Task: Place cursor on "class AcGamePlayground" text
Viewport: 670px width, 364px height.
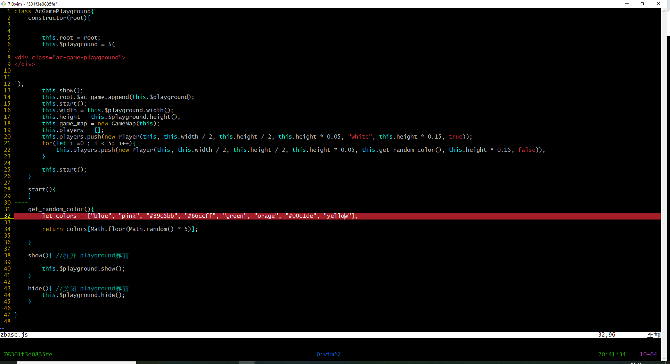Action: pos(54,11)
